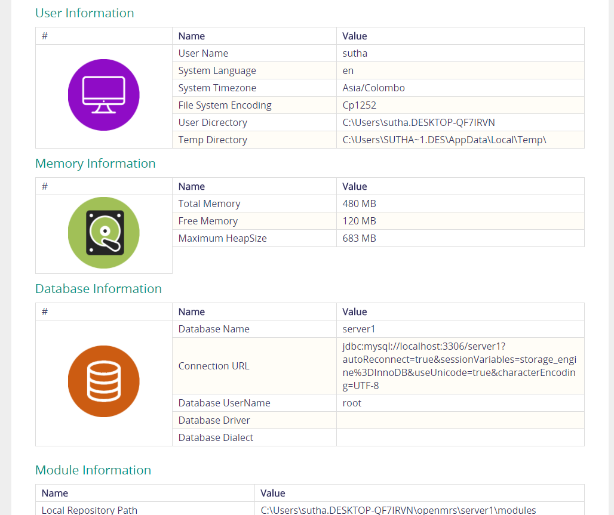
Task: Click the Temp directory path value
Action: coord(444,140)
